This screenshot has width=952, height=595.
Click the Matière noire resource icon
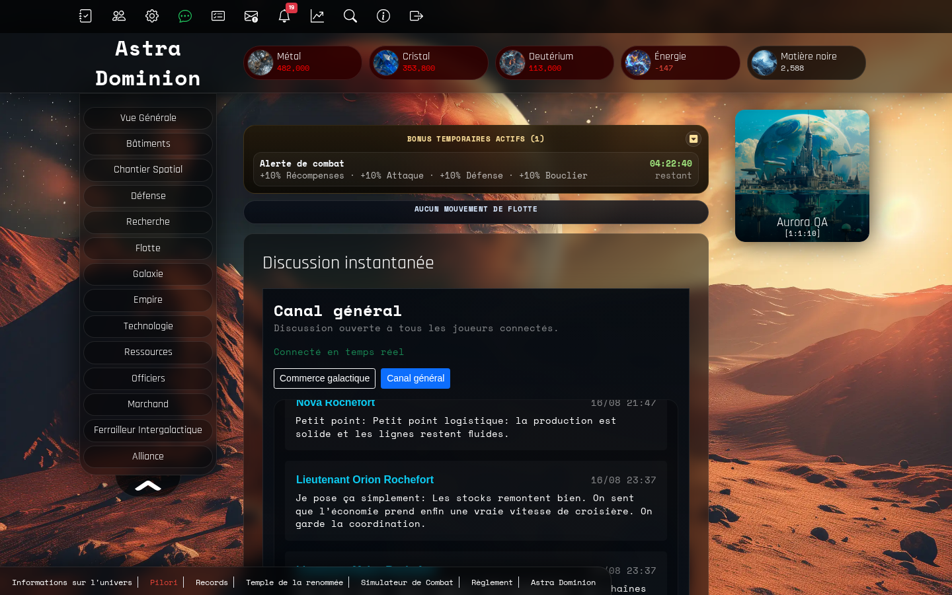point(764,63)
